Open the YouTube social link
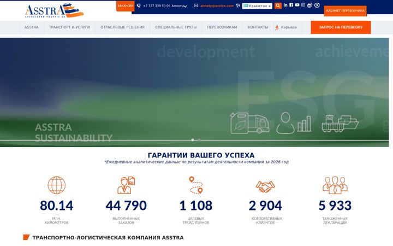The height and width of the screenshot is (246, 393). point(297,5)
